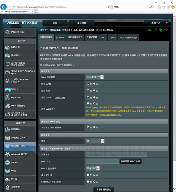Select No for automatic DNS server

pyautogui.click(x=94, y=127)
